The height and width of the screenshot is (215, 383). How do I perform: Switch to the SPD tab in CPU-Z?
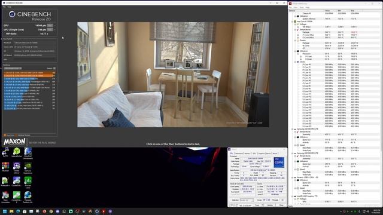(x=254, y=153)
